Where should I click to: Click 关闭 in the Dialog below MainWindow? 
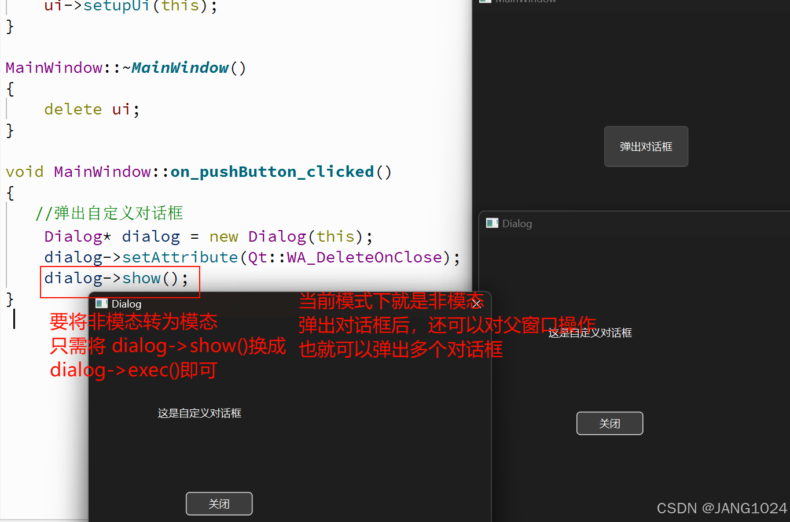[x=609, y=423]
